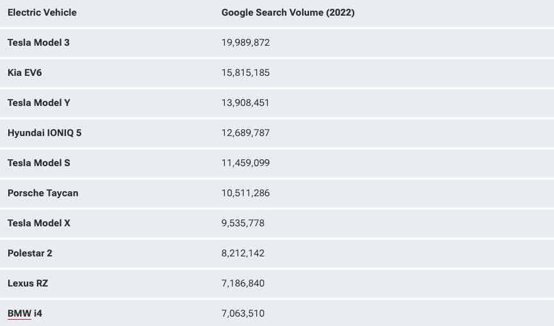The image size is (554, 326).
Task: Select the Lexus RZ row label
Action: tap(28, 283)
